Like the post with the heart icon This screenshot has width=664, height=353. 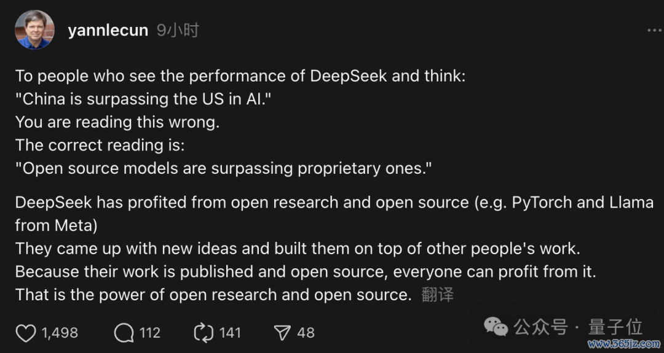click(x=25, y=333)
